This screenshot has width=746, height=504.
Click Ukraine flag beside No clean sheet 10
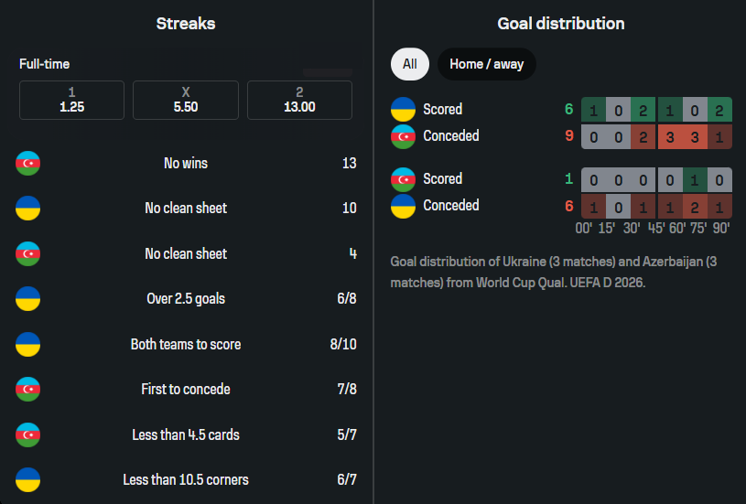click(28, 209)
